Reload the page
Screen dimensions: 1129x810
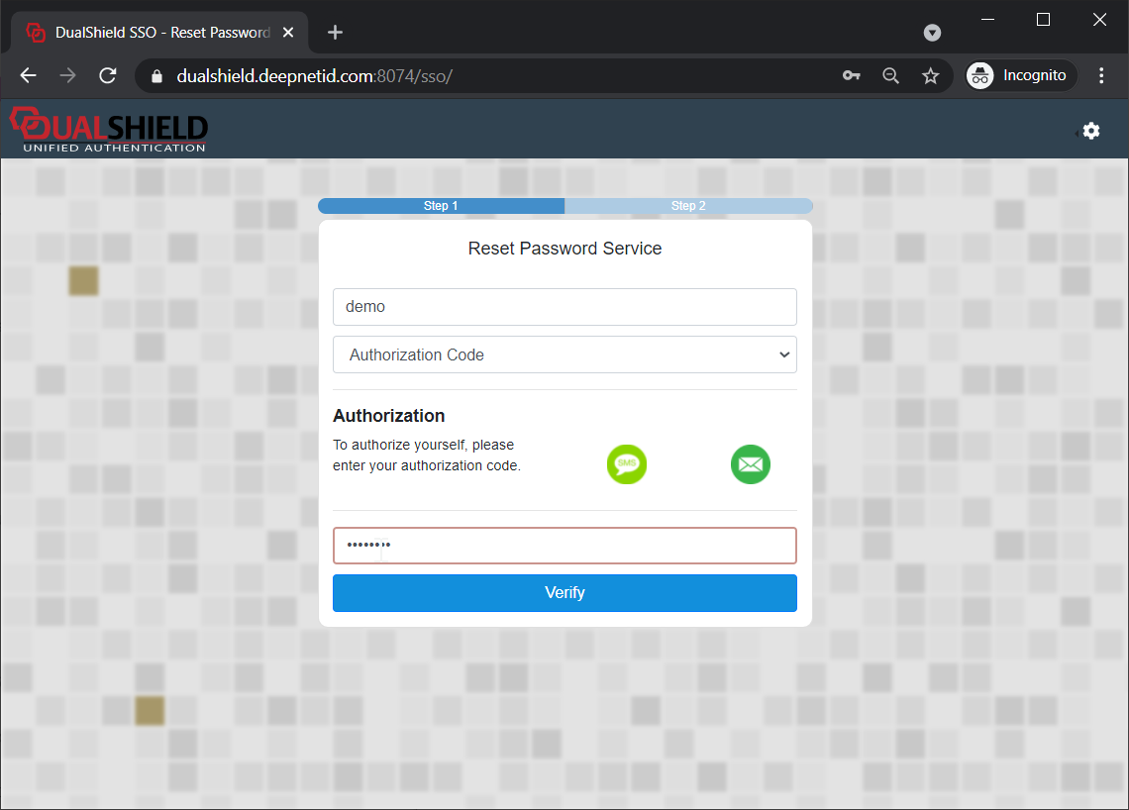coord(108,76)
